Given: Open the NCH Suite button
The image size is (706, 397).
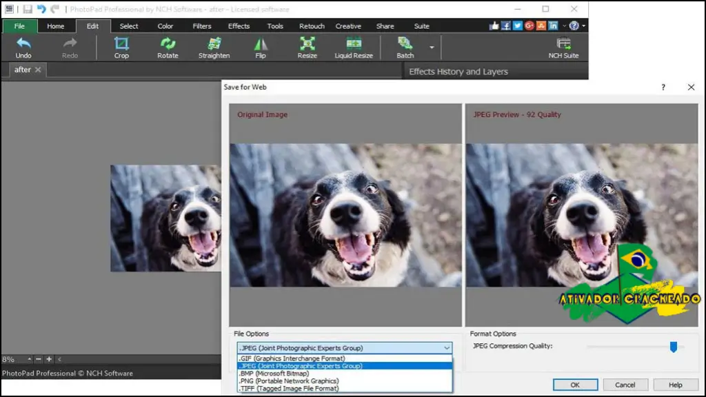Looking at the screenshot, I should 563,48.
